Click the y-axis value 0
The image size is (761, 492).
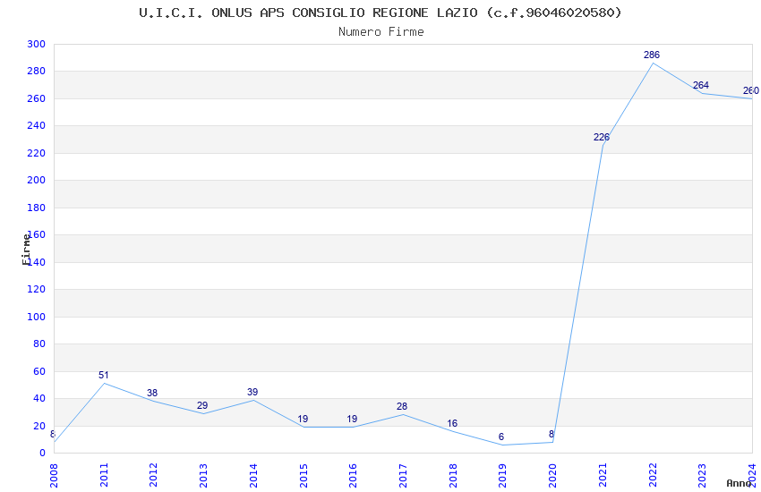point(43,453)
